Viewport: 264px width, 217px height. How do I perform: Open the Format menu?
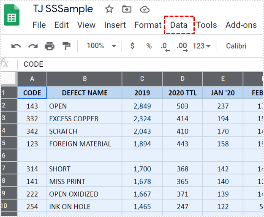coord(147,25)
